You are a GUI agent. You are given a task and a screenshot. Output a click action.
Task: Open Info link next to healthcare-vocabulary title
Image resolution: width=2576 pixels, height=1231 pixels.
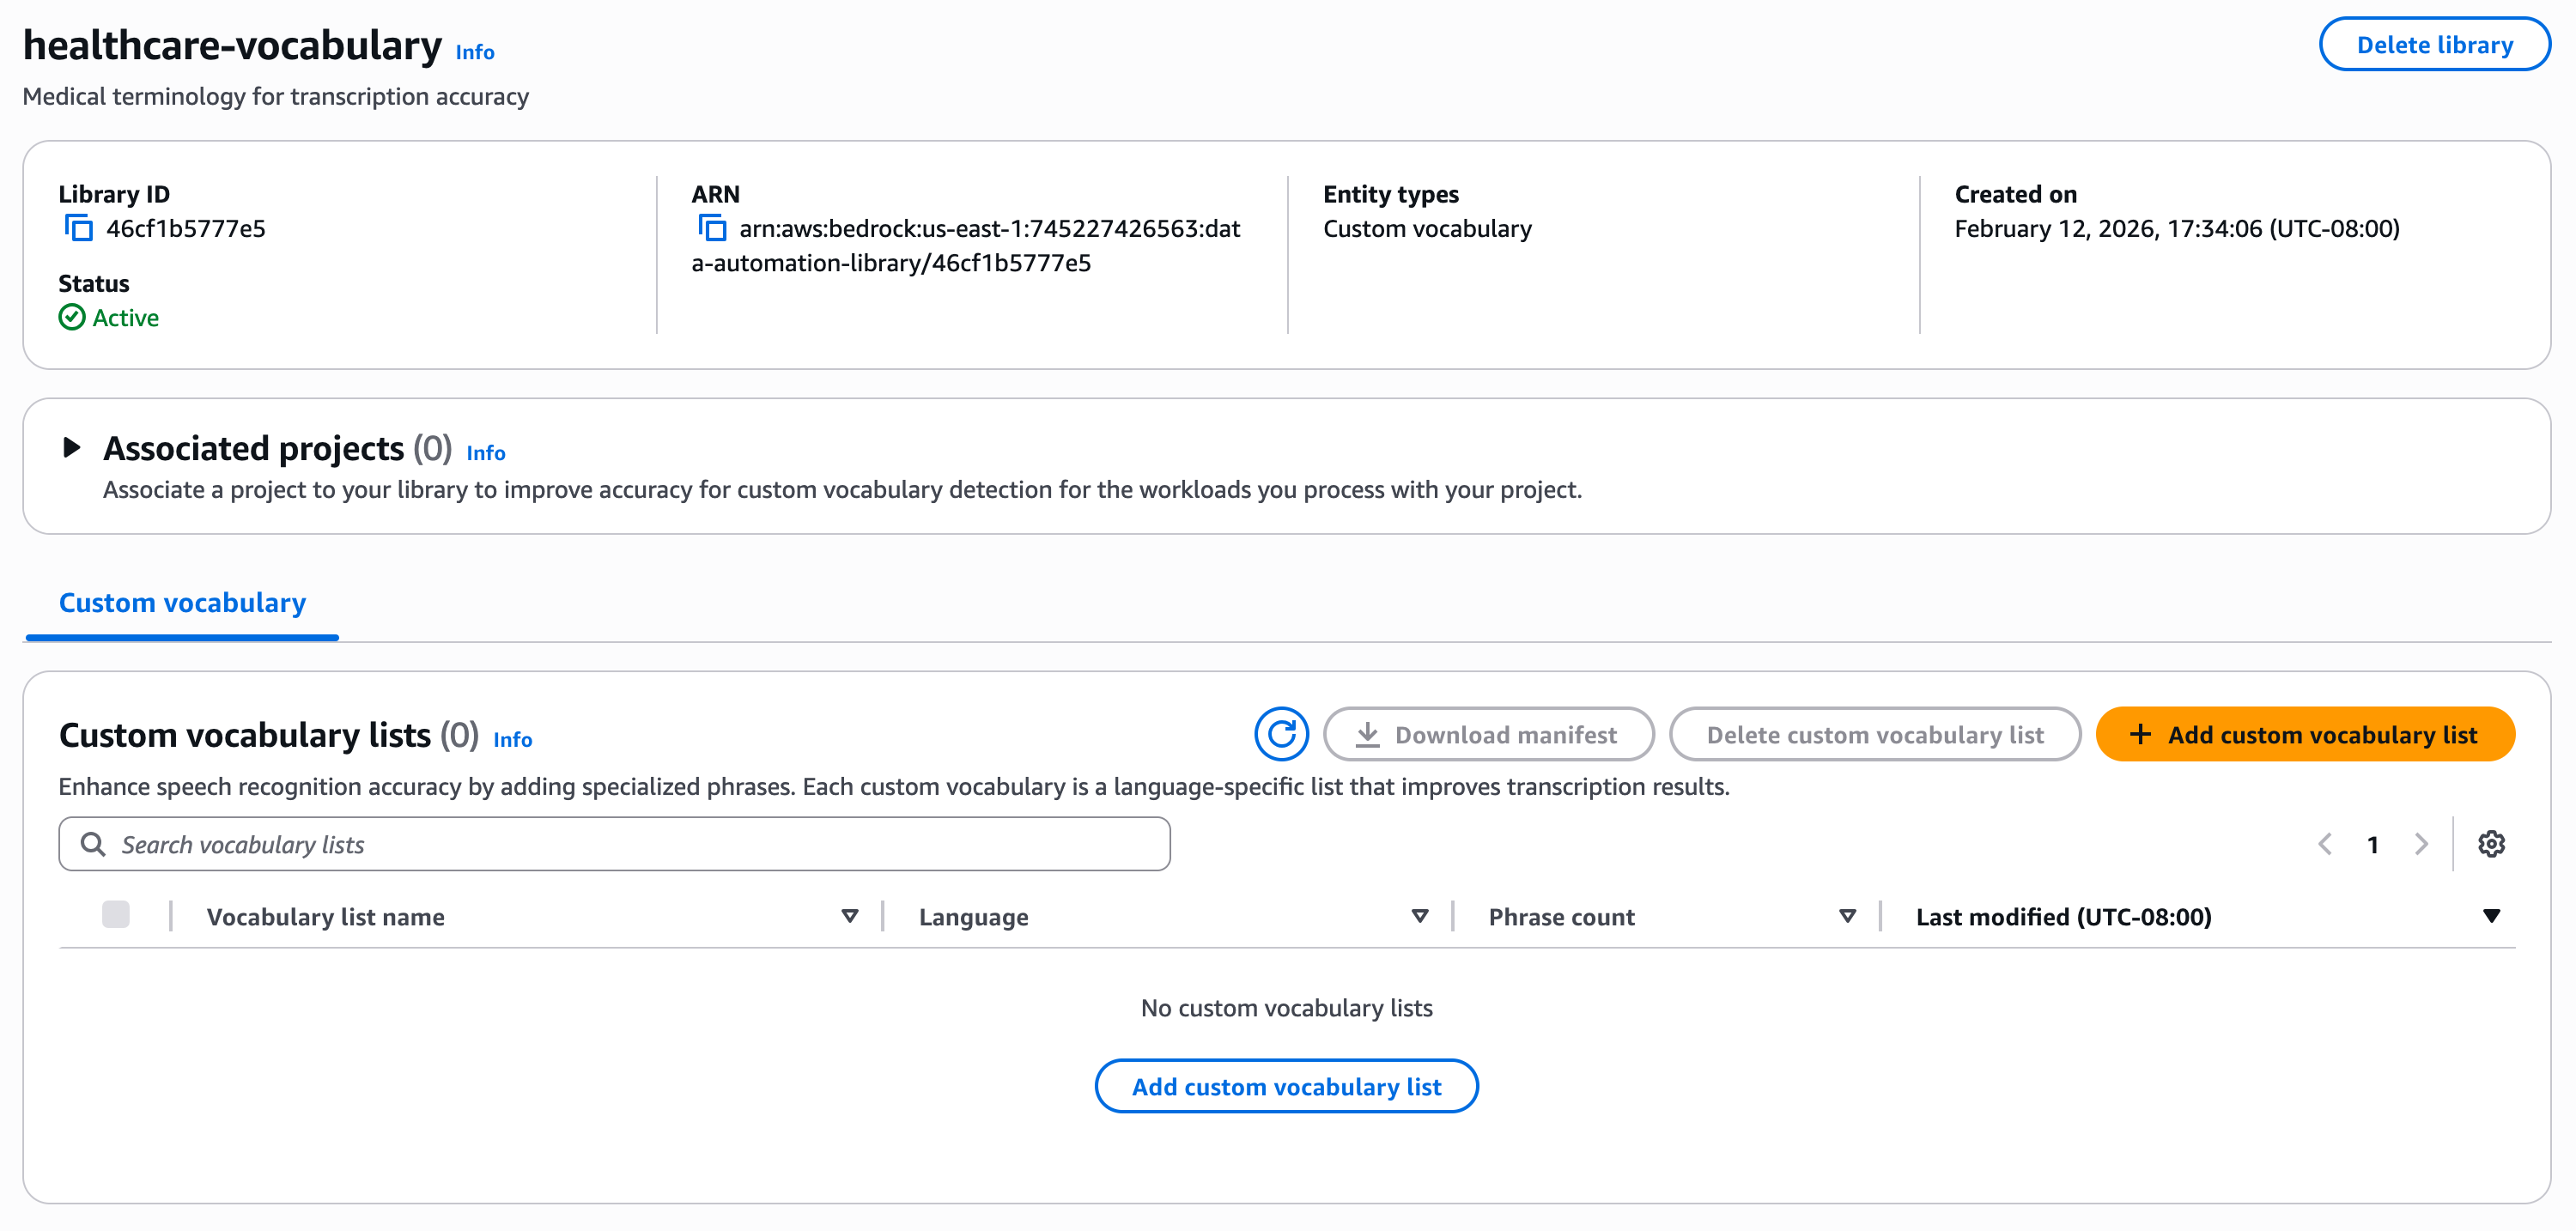click(x=475, y=52)
